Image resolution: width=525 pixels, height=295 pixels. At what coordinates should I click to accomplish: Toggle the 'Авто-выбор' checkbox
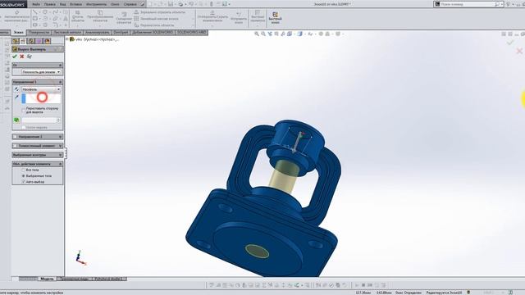point(24,182)
